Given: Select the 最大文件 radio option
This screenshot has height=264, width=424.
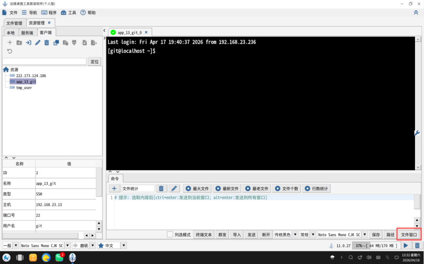Looking at the screenshot, I should tap(197, 189).
